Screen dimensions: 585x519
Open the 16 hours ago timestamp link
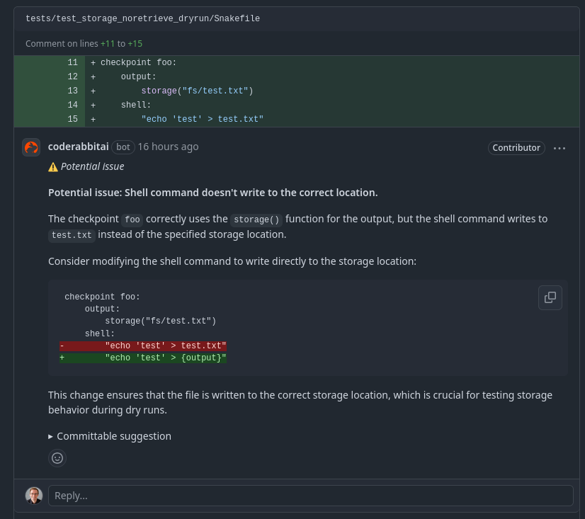click(169, 147)
